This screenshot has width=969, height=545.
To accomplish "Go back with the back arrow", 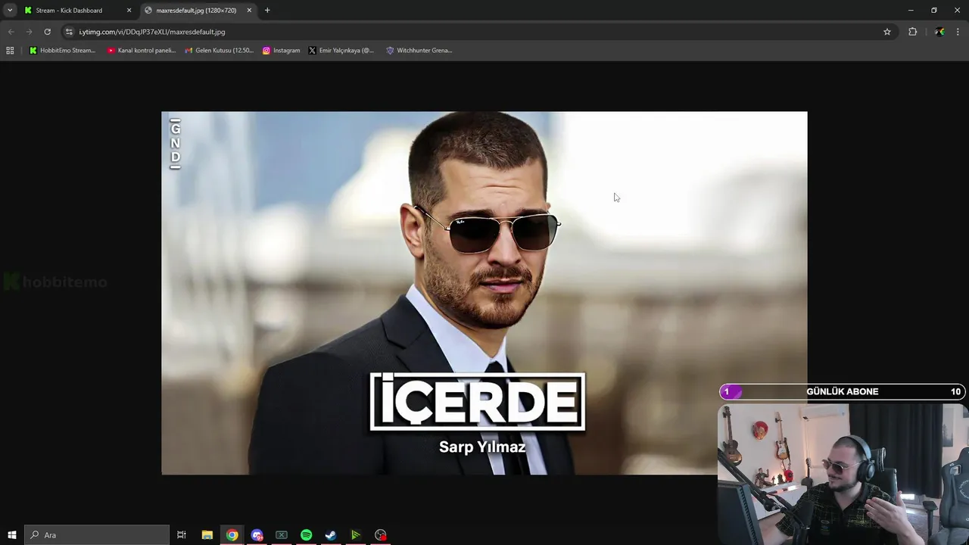I will tap(11, 32).
